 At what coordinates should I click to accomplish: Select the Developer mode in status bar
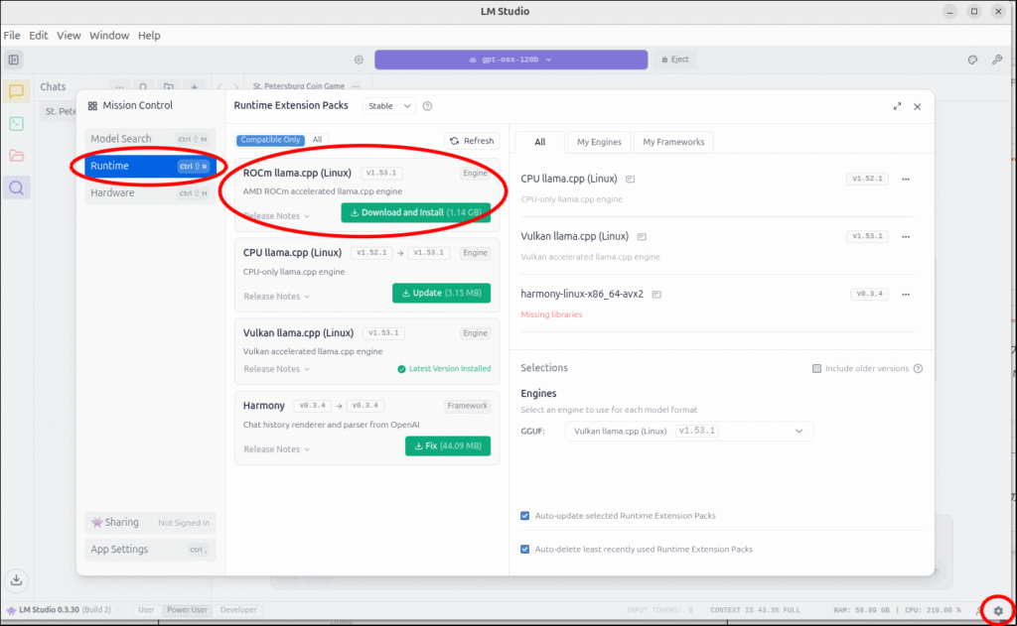237,610
